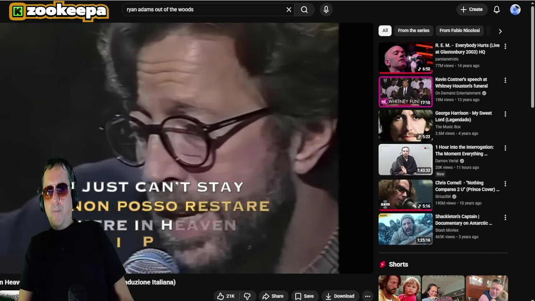
Task: Click title George Harrison - My Sweet Lord
Action: pos(464,116)
